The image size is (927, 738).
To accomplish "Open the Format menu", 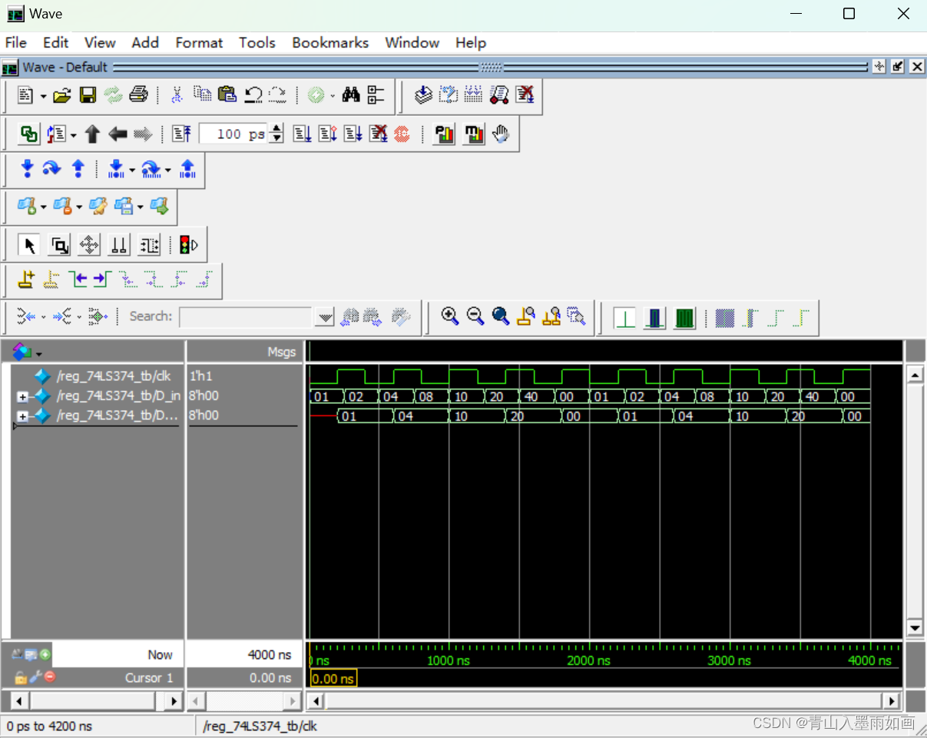I will tap(199, 42).
